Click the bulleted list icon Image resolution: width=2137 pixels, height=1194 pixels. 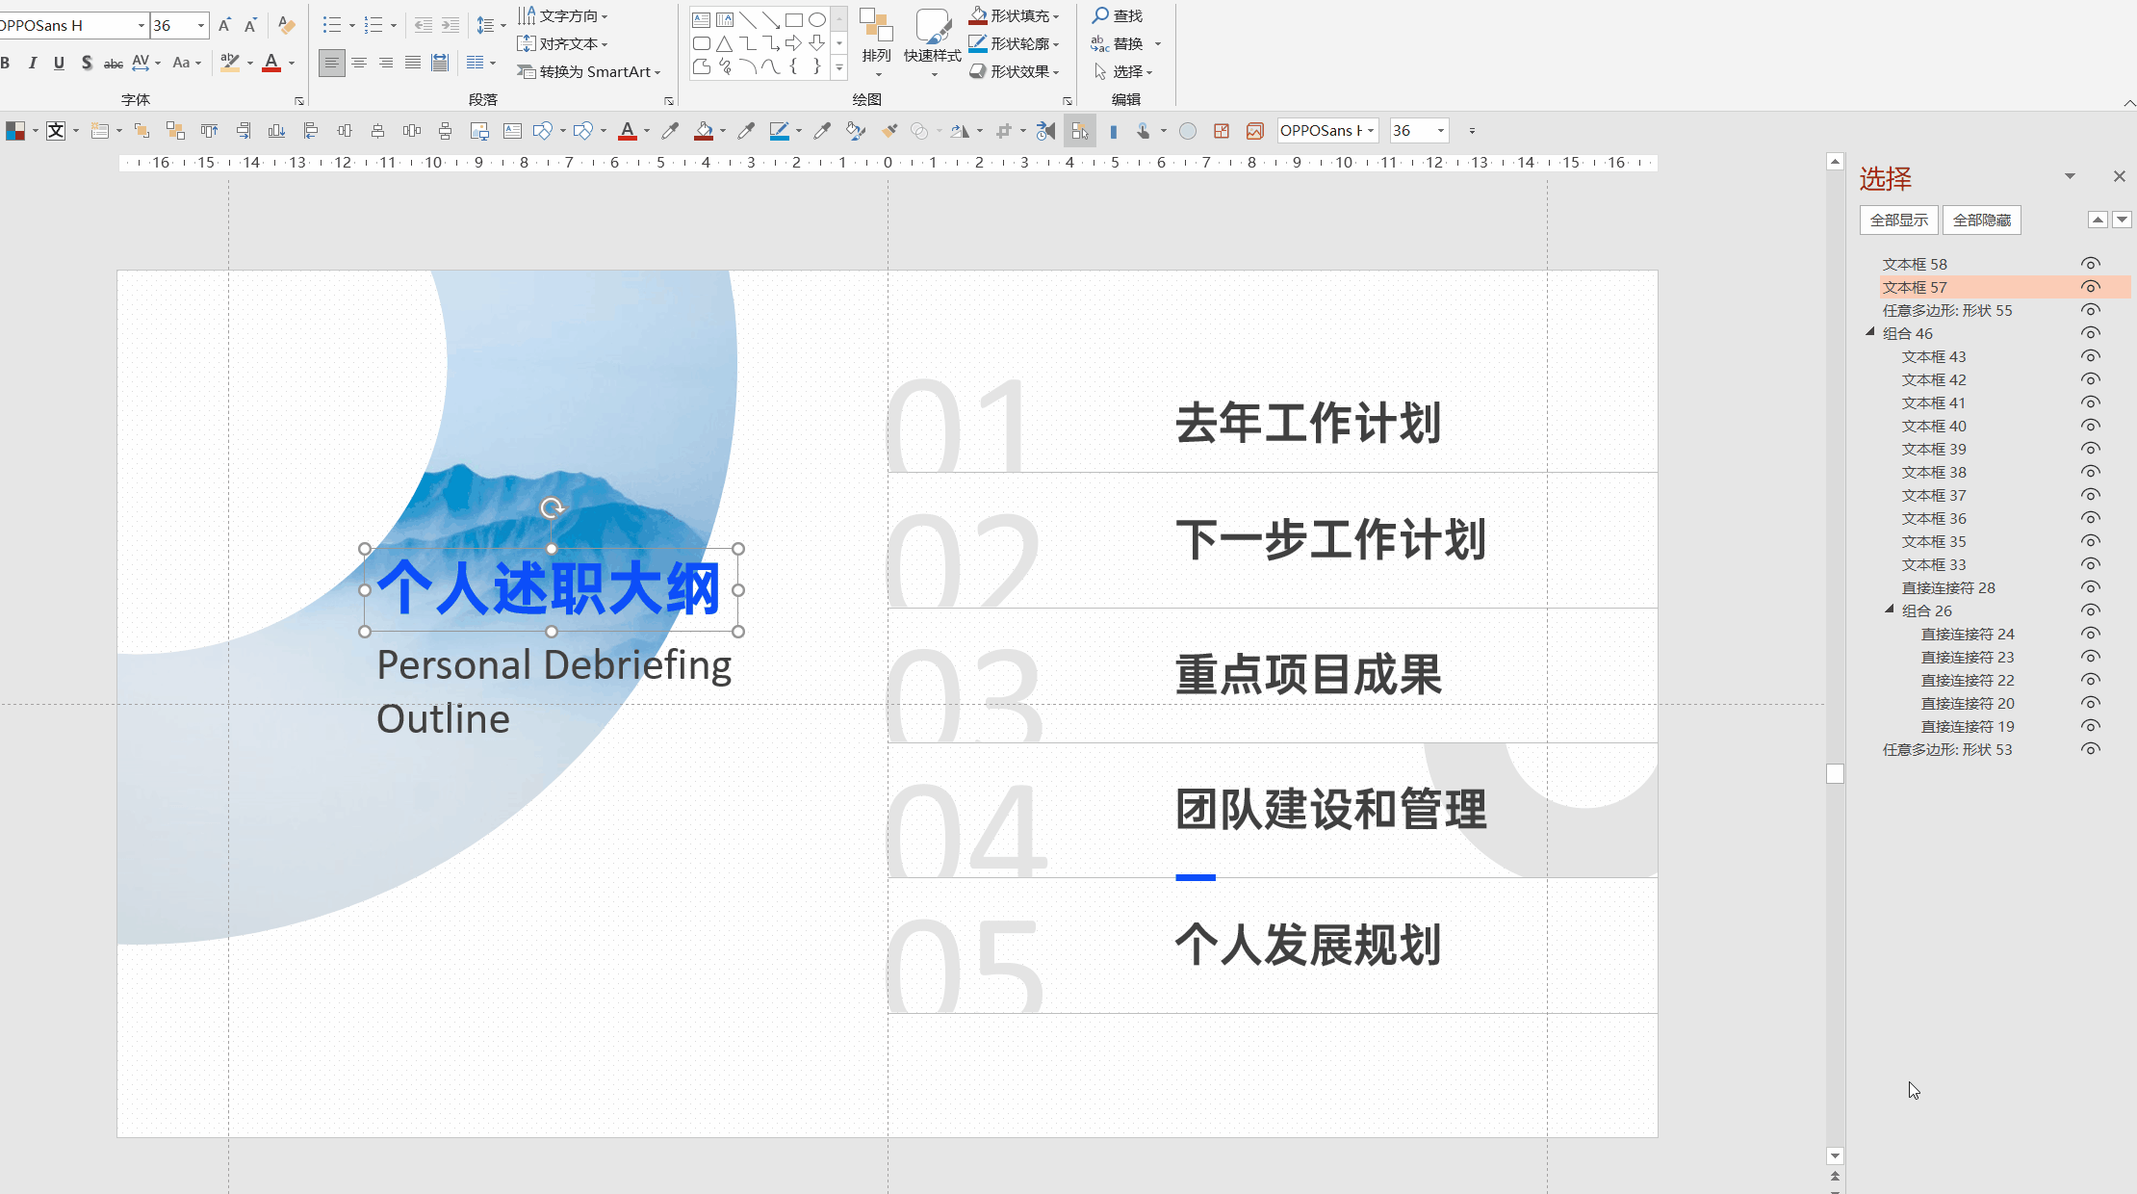(331, 25)
